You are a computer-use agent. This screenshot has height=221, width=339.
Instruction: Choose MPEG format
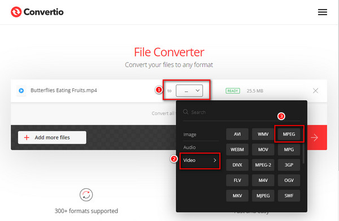(289, 134)
